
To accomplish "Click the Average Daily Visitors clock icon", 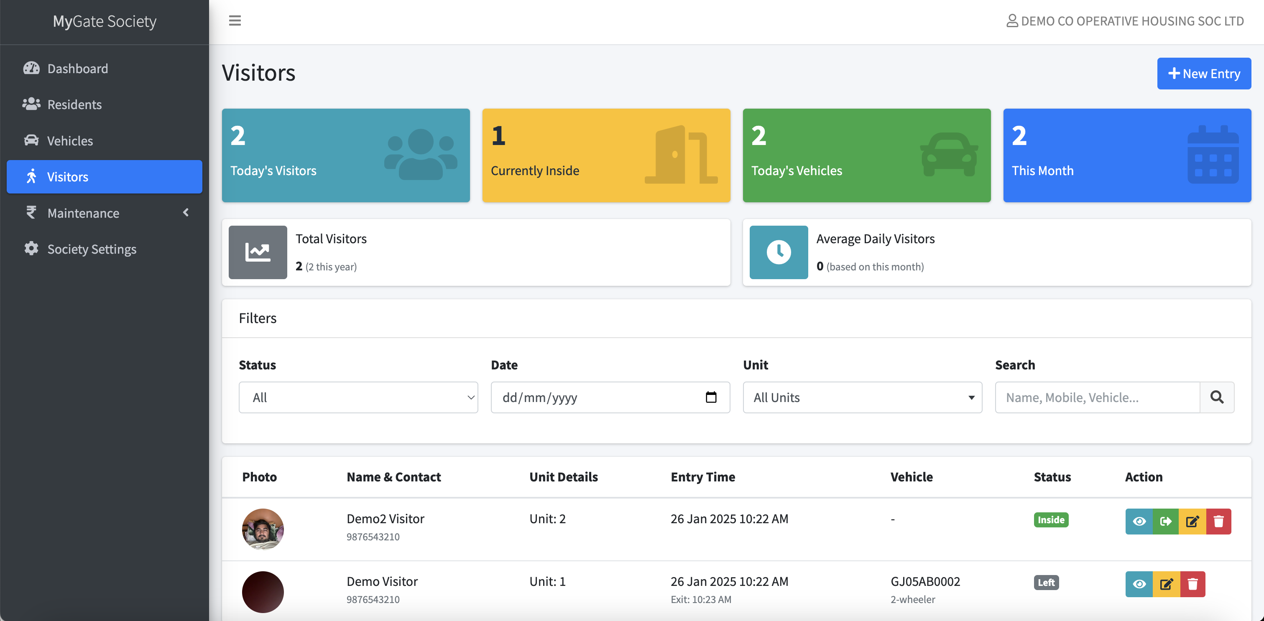I will (779, 252).
